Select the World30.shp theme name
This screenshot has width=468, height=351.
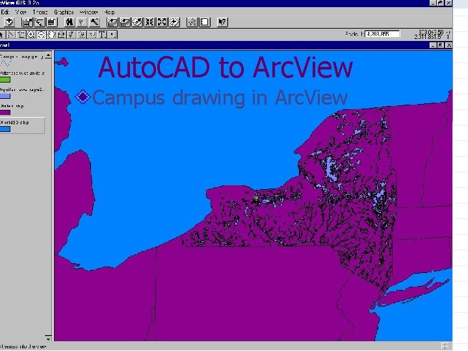point(14,122)
